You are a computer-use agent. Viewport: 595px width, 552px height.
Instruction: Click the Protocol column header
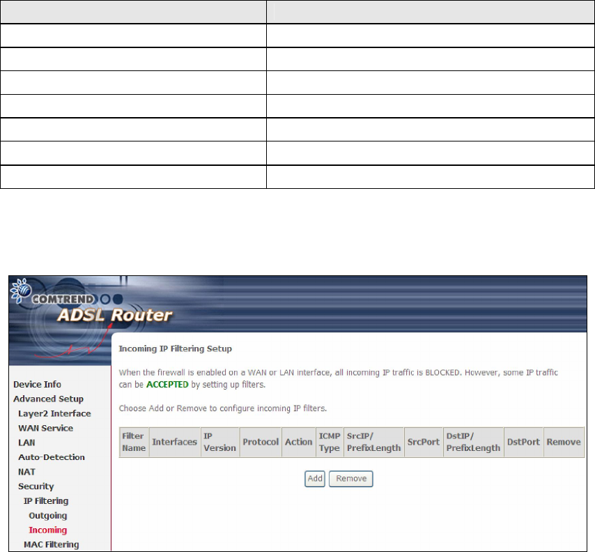click(x=261, y=442)
